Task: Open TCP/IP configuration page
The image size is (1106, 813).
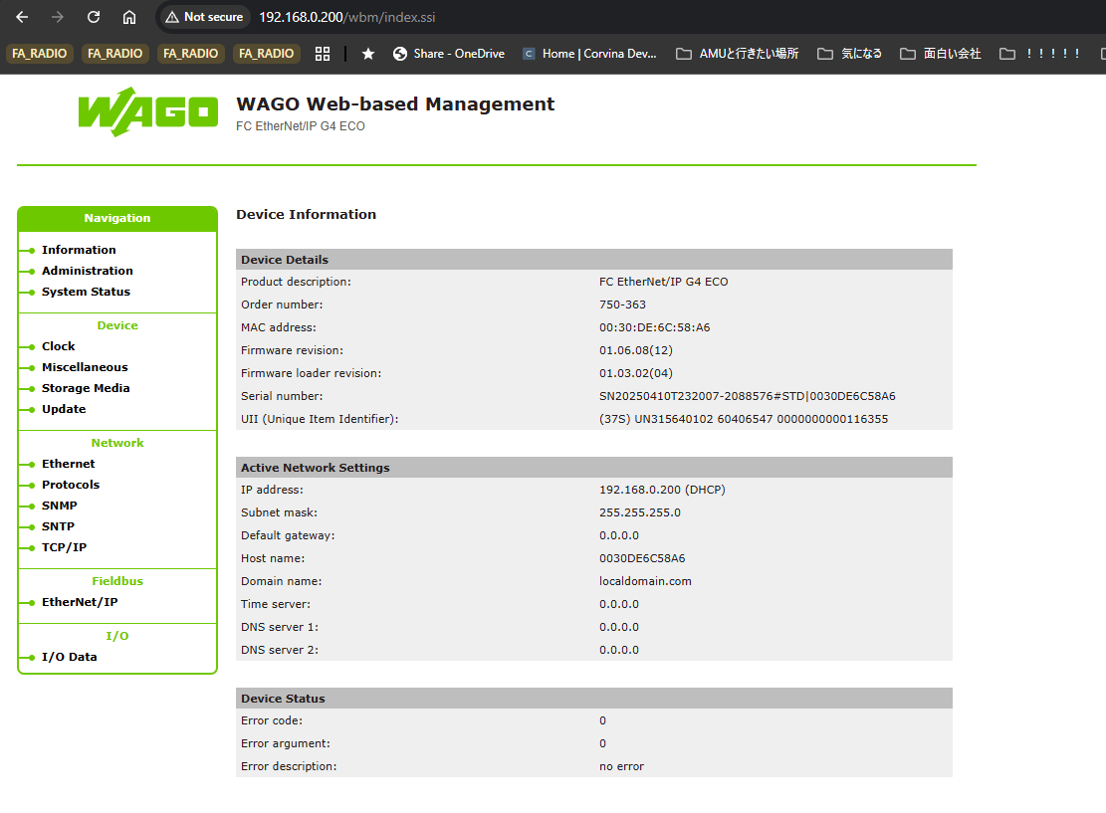Action: point(64,547)
